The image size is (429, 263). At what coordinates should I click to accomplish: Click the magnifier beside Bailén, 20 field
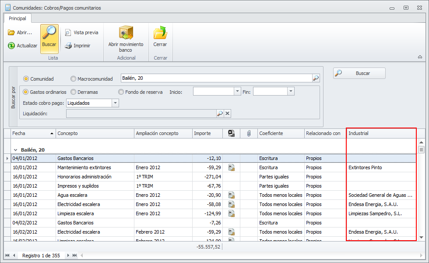[x=316, y=78]
